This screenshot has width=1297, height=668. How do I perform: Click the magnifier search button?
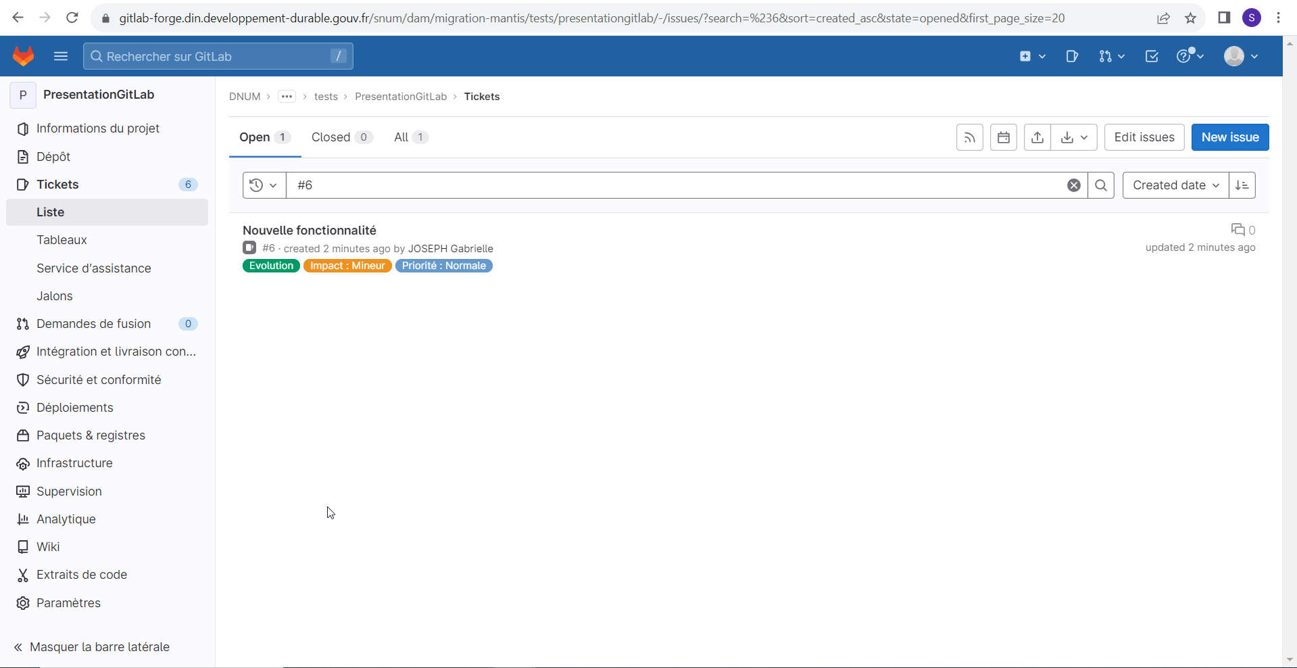(x=1100, y=185)
